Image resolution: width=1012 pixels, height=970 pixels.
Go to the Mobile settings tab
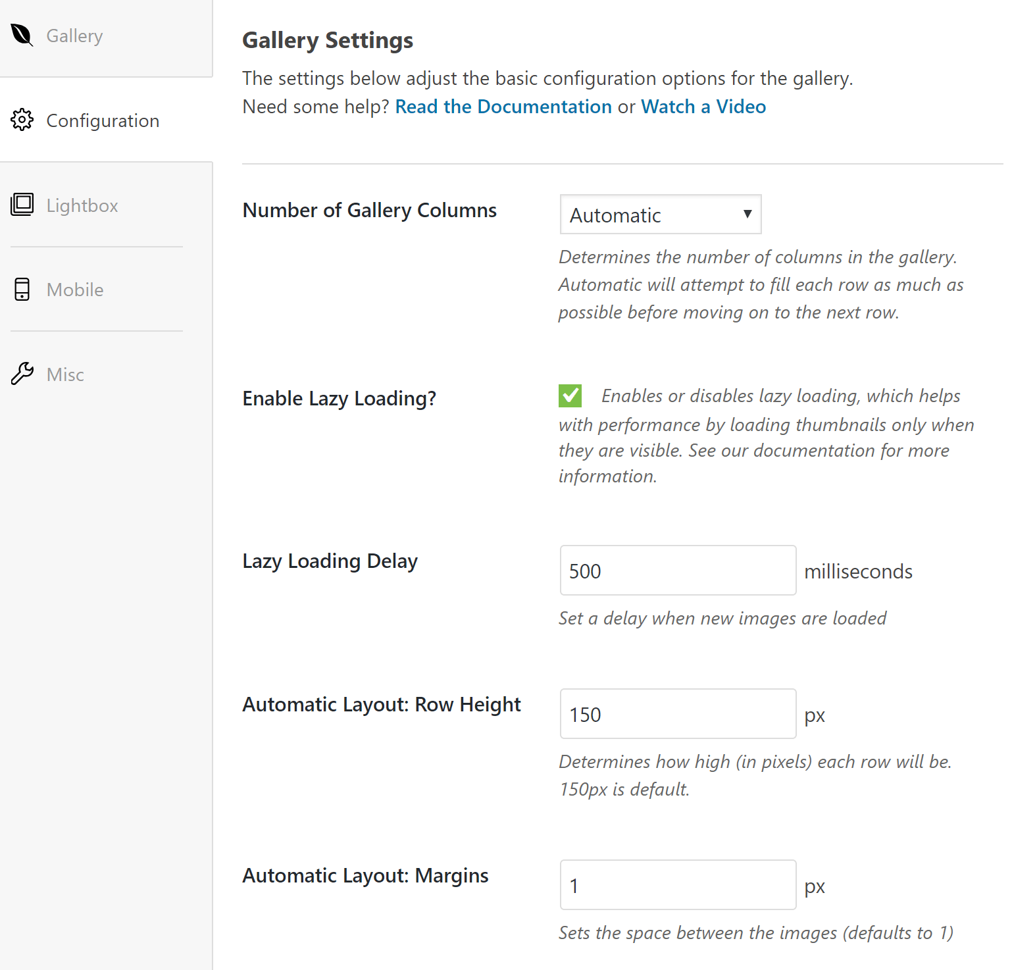pyautogui.click(x=75, y=290)
